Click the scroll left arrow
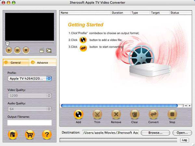Image resolution: width=195 pixels, height=146 pixels. [186, 106]
